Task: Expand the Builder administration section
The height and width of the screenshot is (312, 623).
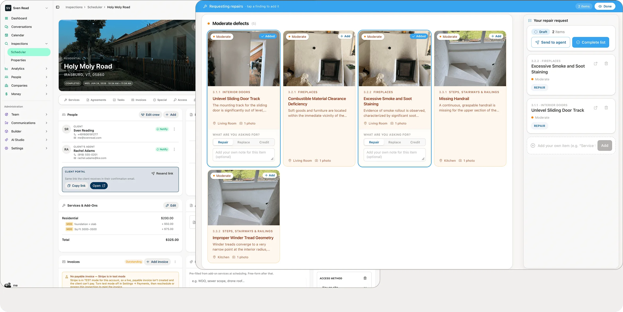Action: click(47, 131)
